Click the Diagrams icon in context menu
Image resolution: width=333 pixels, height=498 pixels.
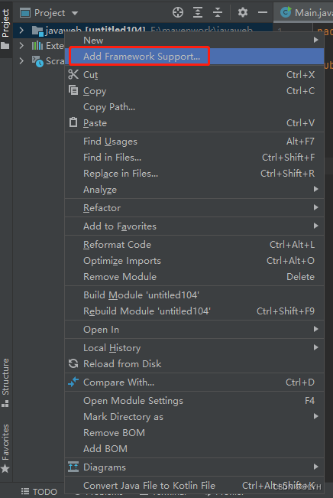[73, 467]
